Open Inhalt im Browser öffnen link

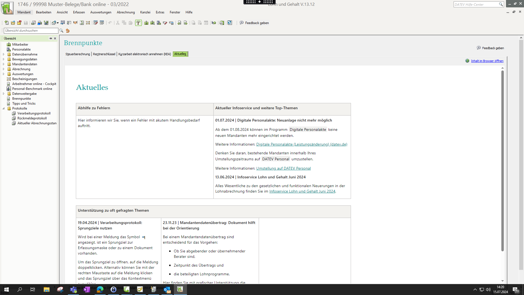pyautogui.click(x=487, y=61)
